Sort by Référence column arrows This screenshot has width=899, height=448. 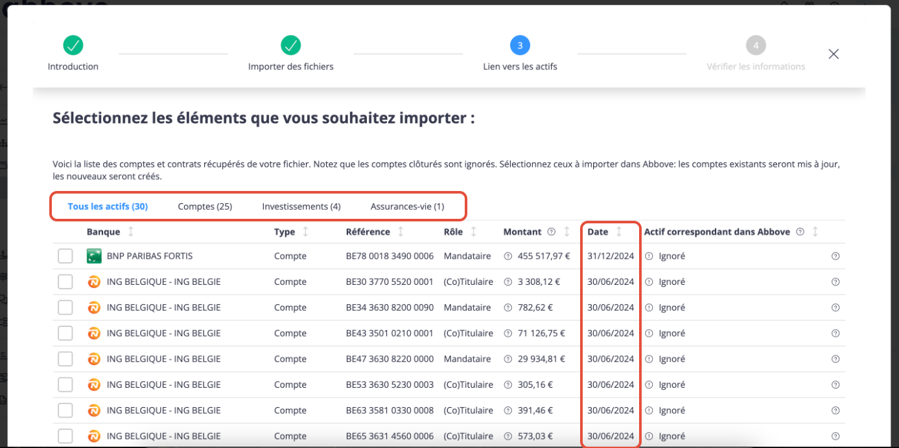point(401,232)
